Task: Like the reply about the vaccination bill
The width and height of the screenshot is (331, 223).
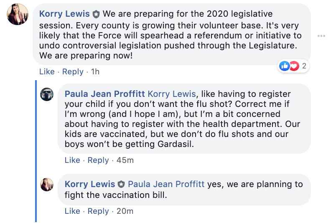Action: point(72,211)
